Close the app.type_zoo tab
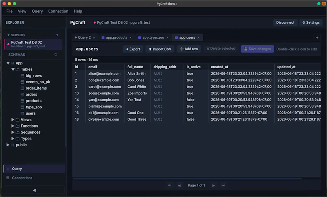327x197 pixels. [167, 38]
